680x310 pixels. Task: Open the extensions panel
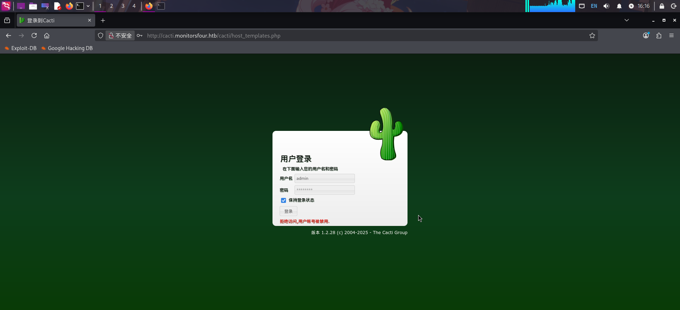[x=659, y=35]
